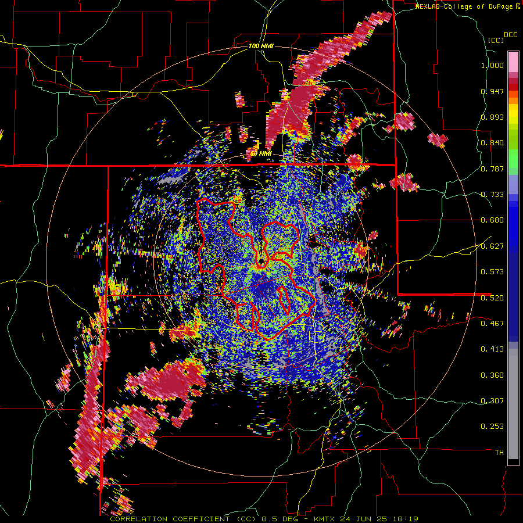Click the 24 JUN 25 date text
The image size is (523, 523).
(x=363, y=519)
